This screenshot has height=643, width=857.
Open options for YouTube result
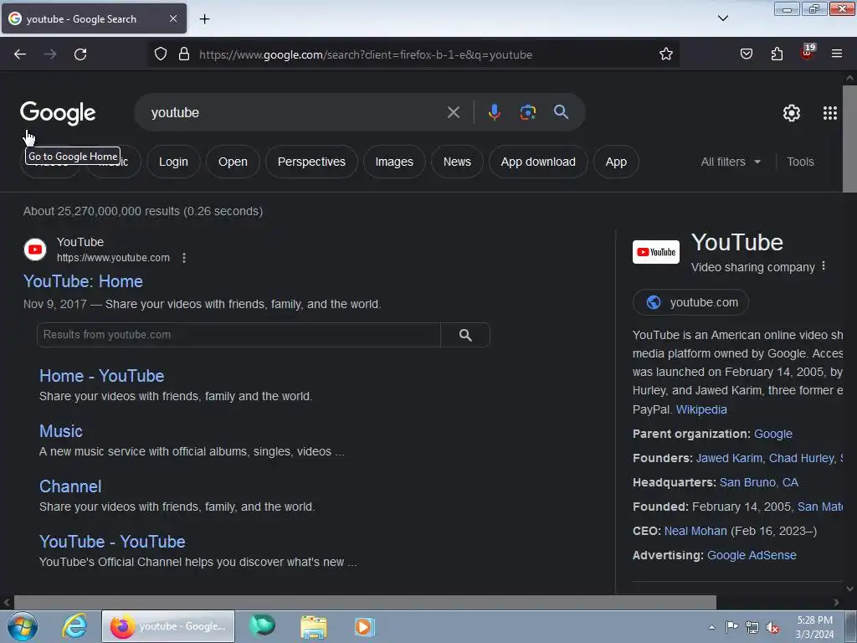[184, 258]
